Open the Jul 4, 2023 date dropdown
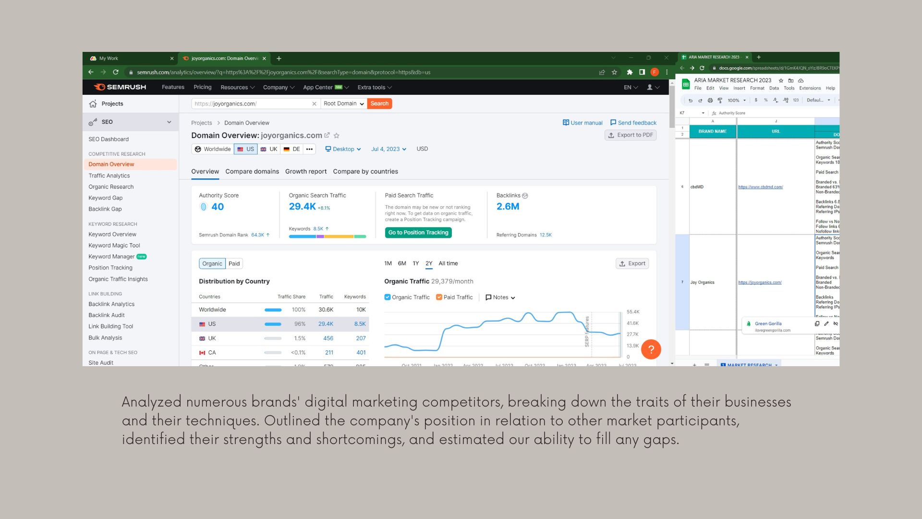This screenshot has height=519, width=922. [x=388, y=149]
